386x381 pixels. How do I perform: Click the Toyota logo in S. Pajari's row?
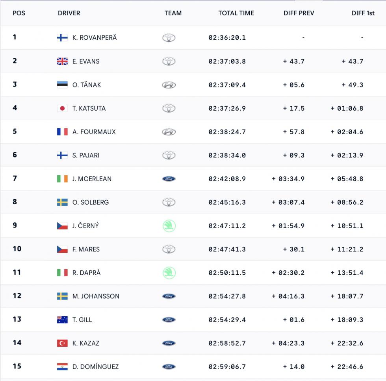tap(169, 155)
